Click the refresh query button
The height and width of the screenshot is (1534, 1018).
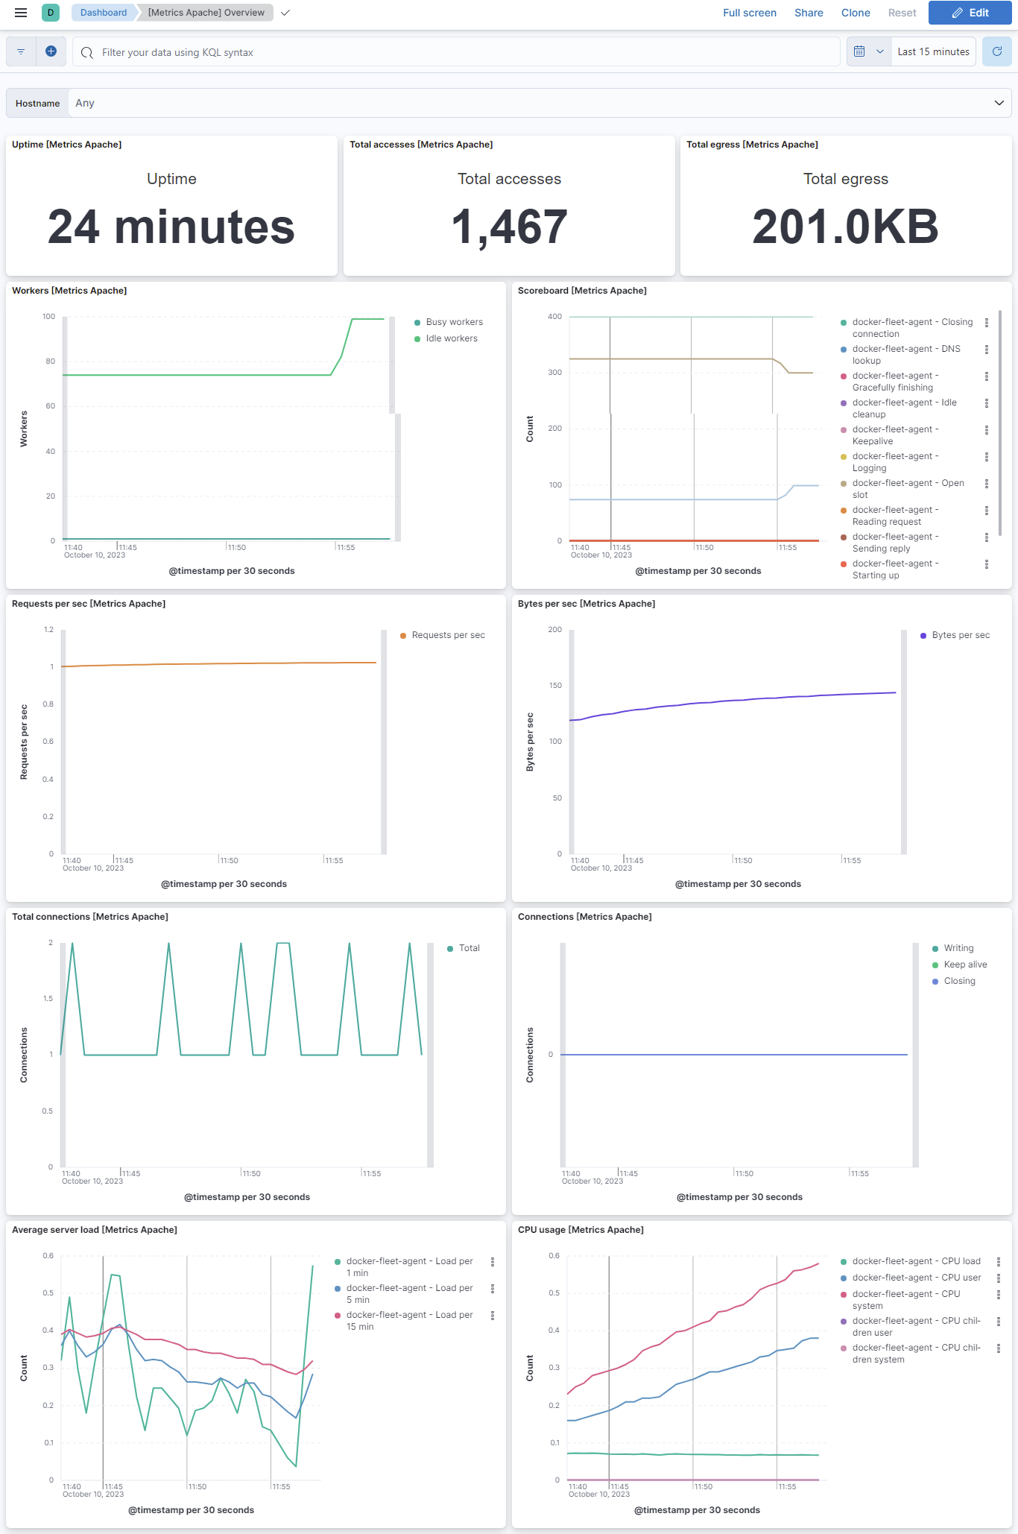(x=996, y=51)
